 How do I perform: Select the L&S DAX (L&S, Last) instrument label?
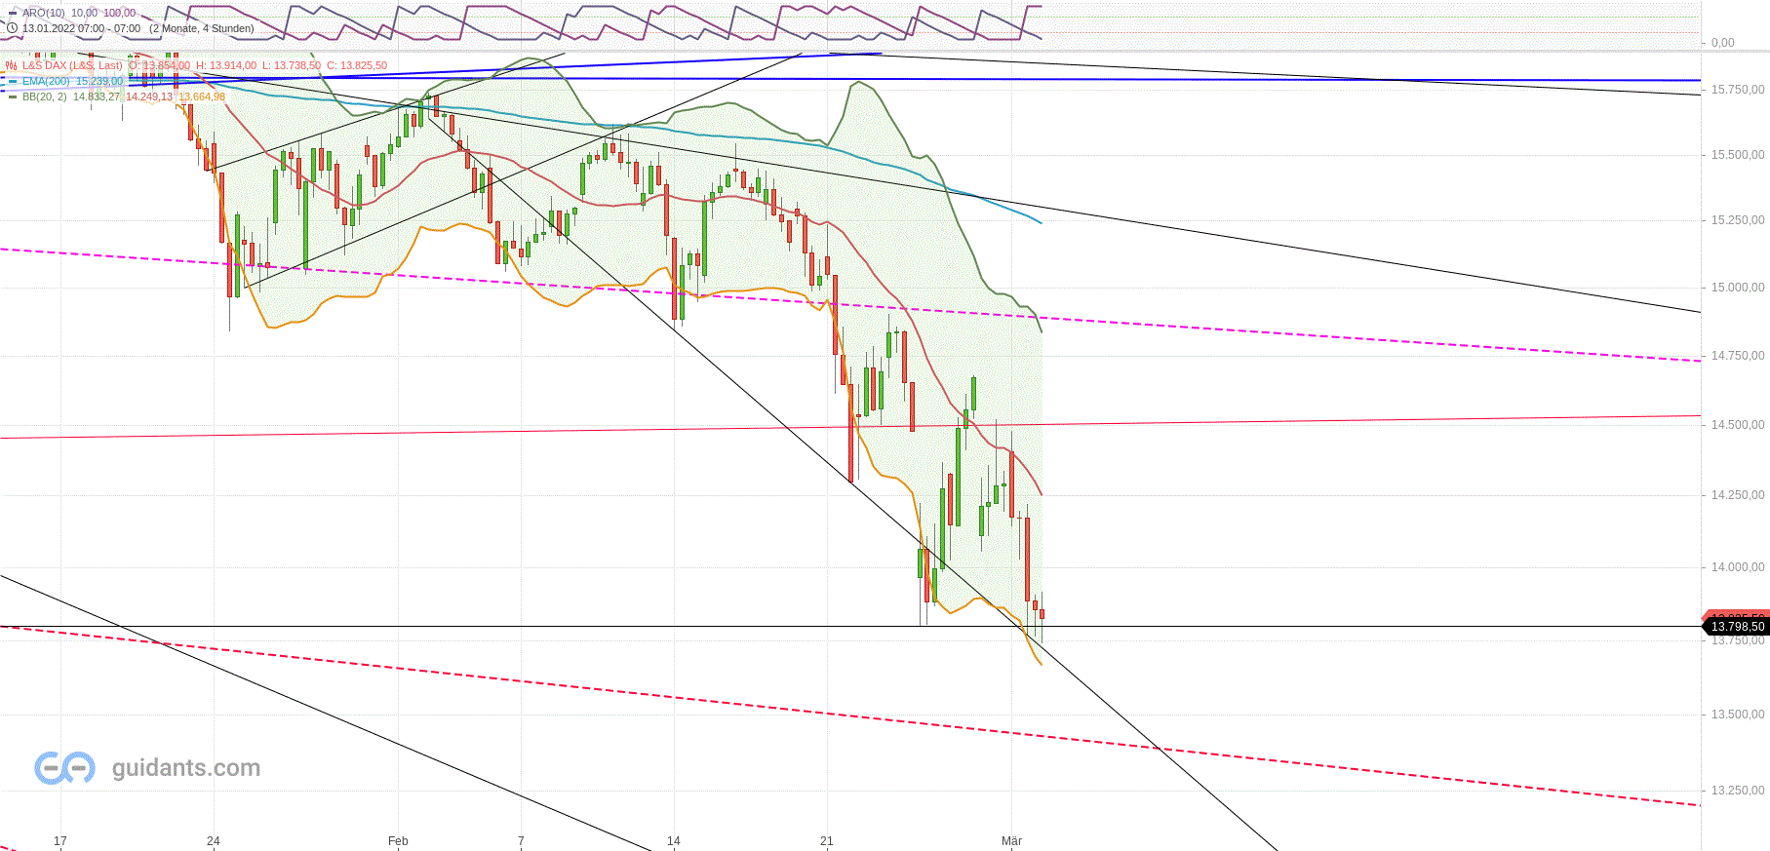(73, 65)
